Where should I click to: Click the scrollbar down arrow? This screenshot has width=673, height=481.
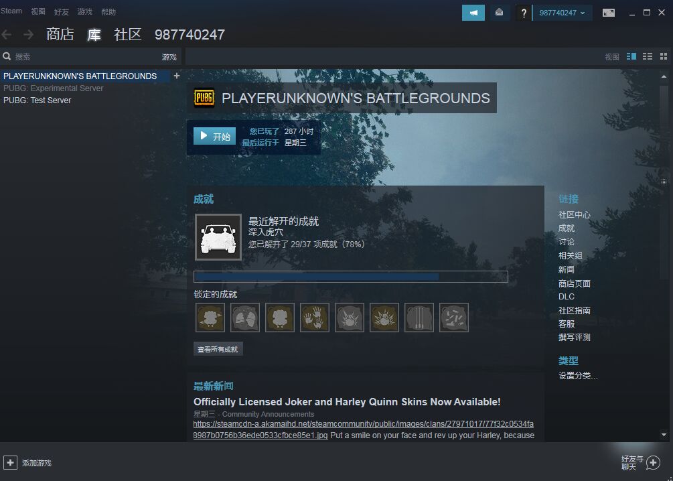(x=664, y=435)
